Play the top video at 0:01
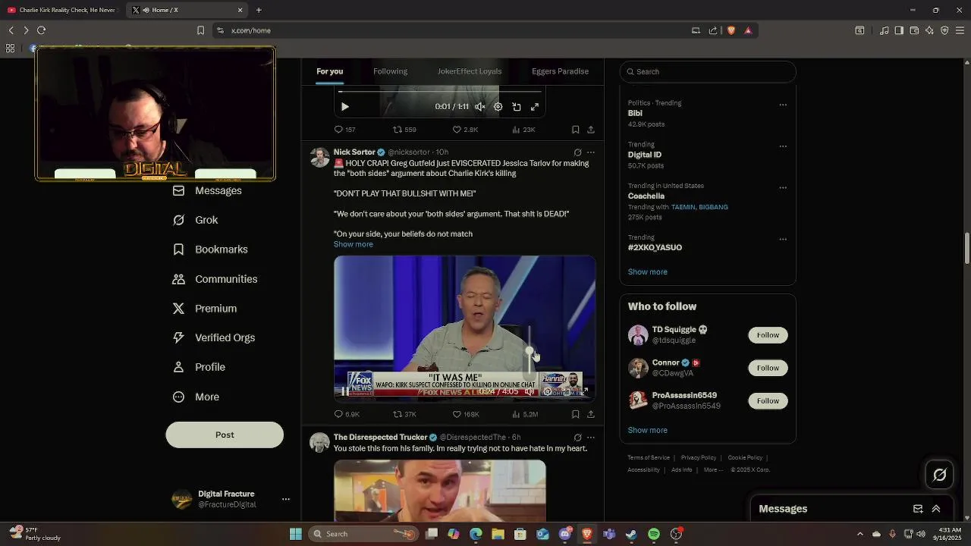The width and height of the screenshot is (971, 546). click(344, 107)
